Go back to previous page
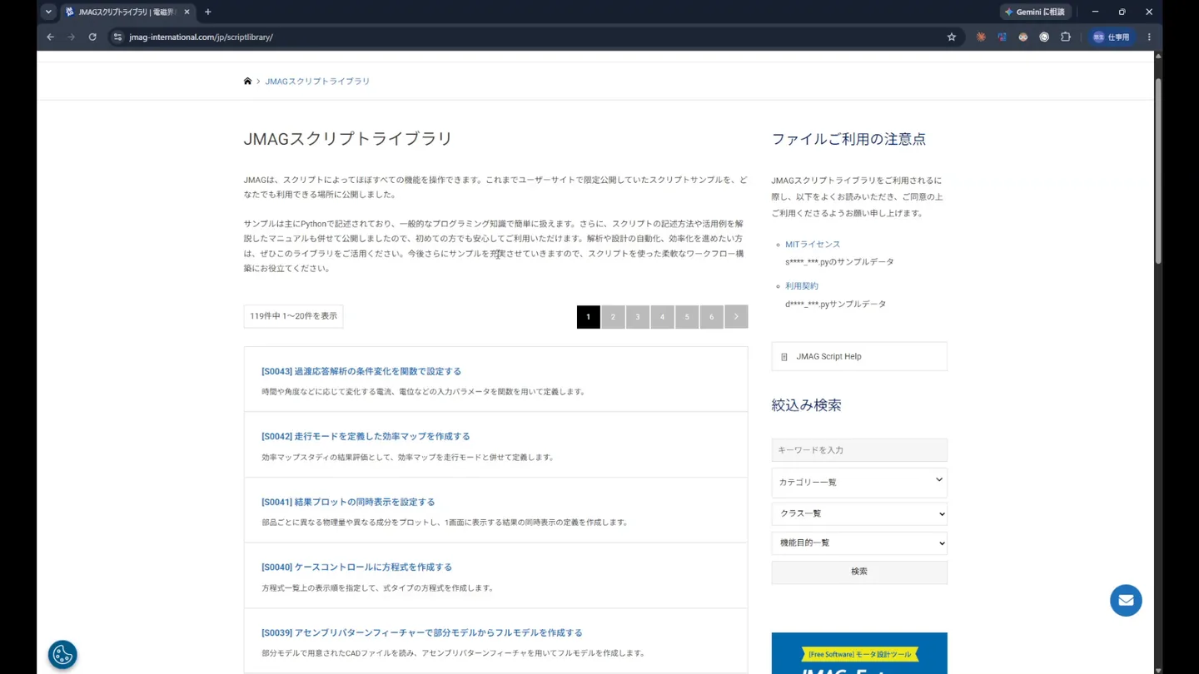 click(51, 37)
